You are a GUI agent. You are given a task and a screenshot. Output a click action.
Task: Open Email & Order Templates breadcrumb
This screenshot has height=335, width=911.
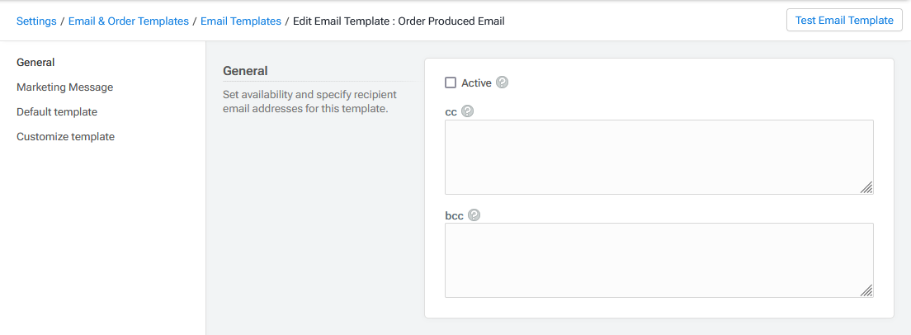pyautogui.click(x=129, y=21)
